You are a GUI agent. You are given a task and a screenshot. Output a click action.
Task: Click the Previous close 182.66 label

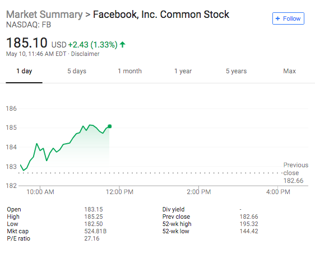[x=296, y=173]
